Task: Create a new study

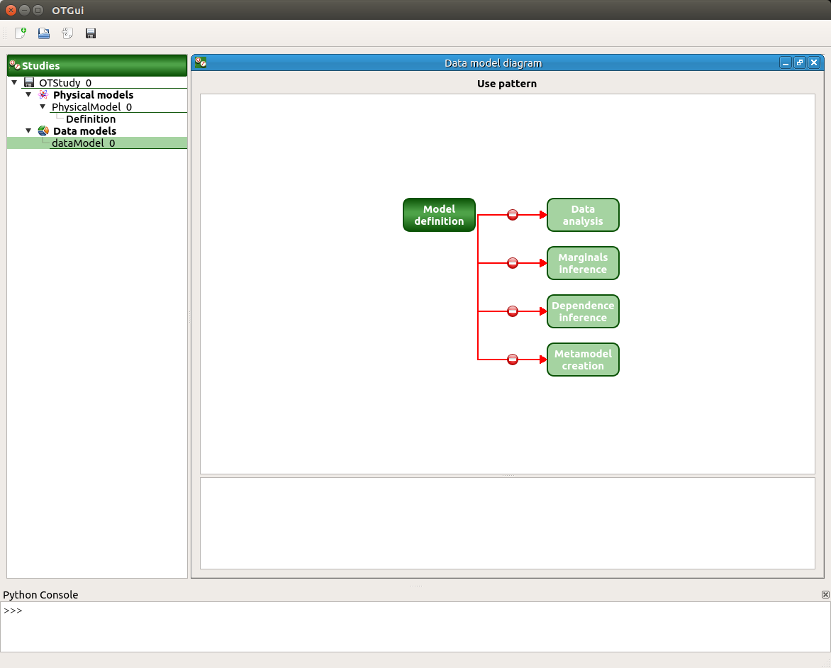Action: [20, 33]
